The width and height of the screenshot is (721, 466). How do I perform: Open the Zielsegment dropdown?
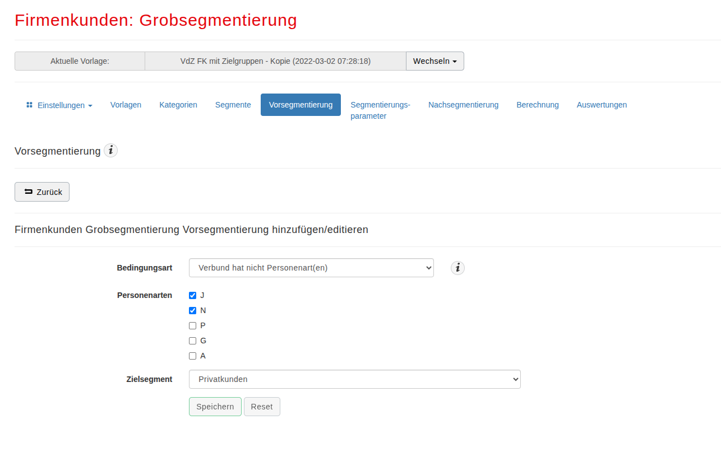(x=354, y=379)
